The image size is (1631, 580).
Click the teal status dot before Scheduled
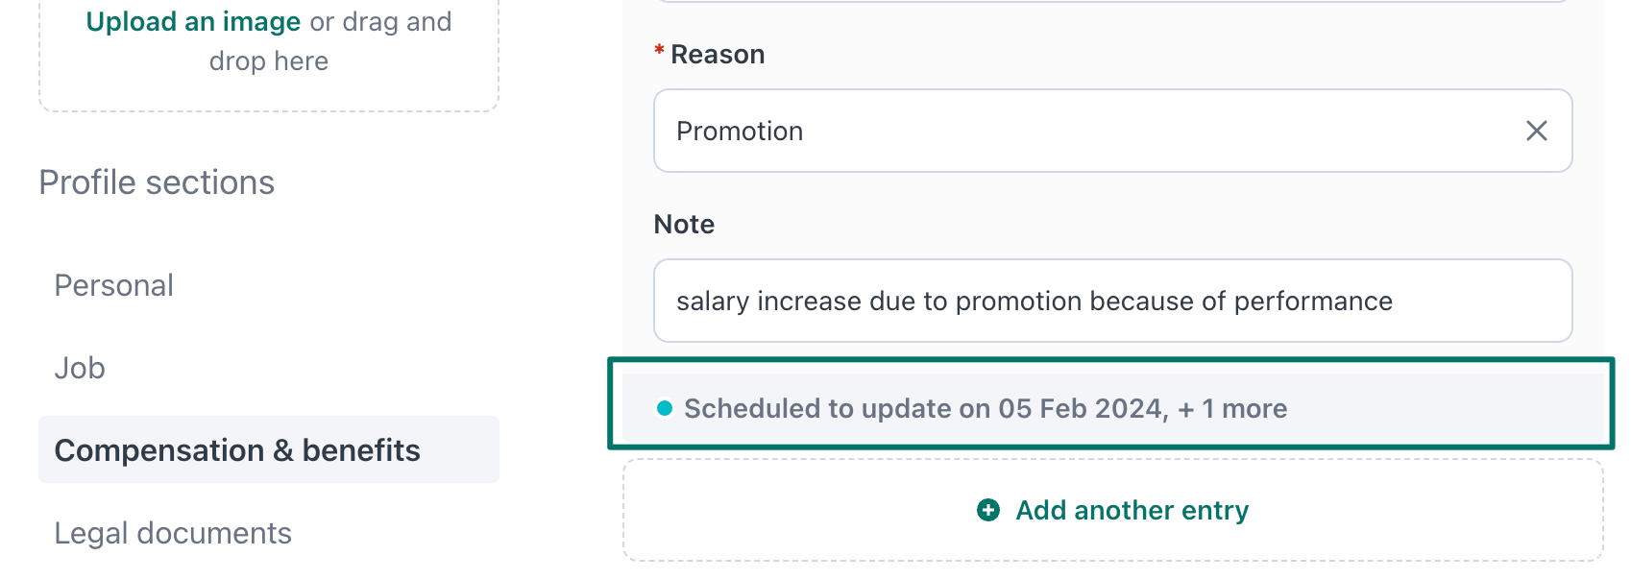click(664, 408)
